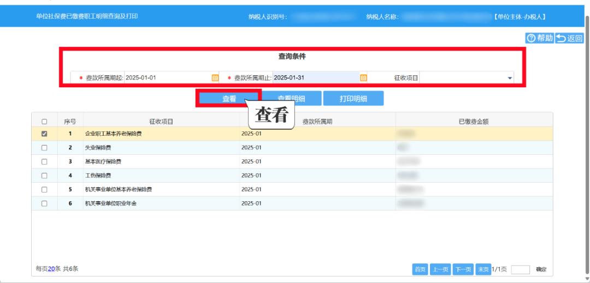Image resolution: width=590 pixels, height=283 pixels.
Task: Click the 20 per-page count link
Action: 51,269
